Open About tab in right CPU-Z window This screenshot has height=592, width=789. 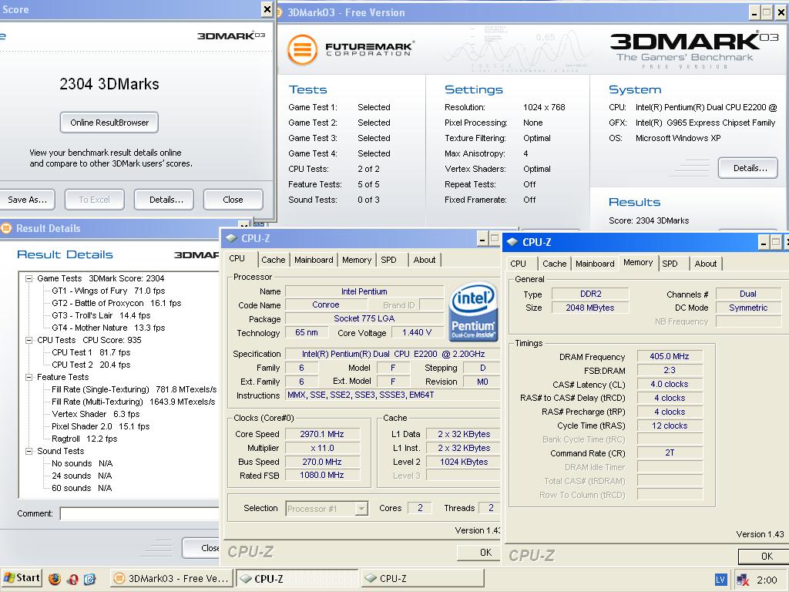tap(706, 264)
